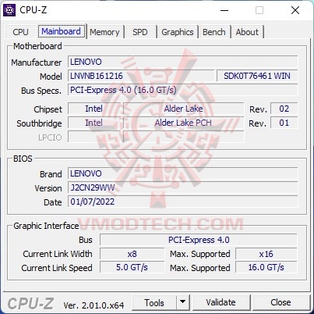Select BIOS version J2CN29WW
The image size is (314, 314).
(x=182, y=187)
